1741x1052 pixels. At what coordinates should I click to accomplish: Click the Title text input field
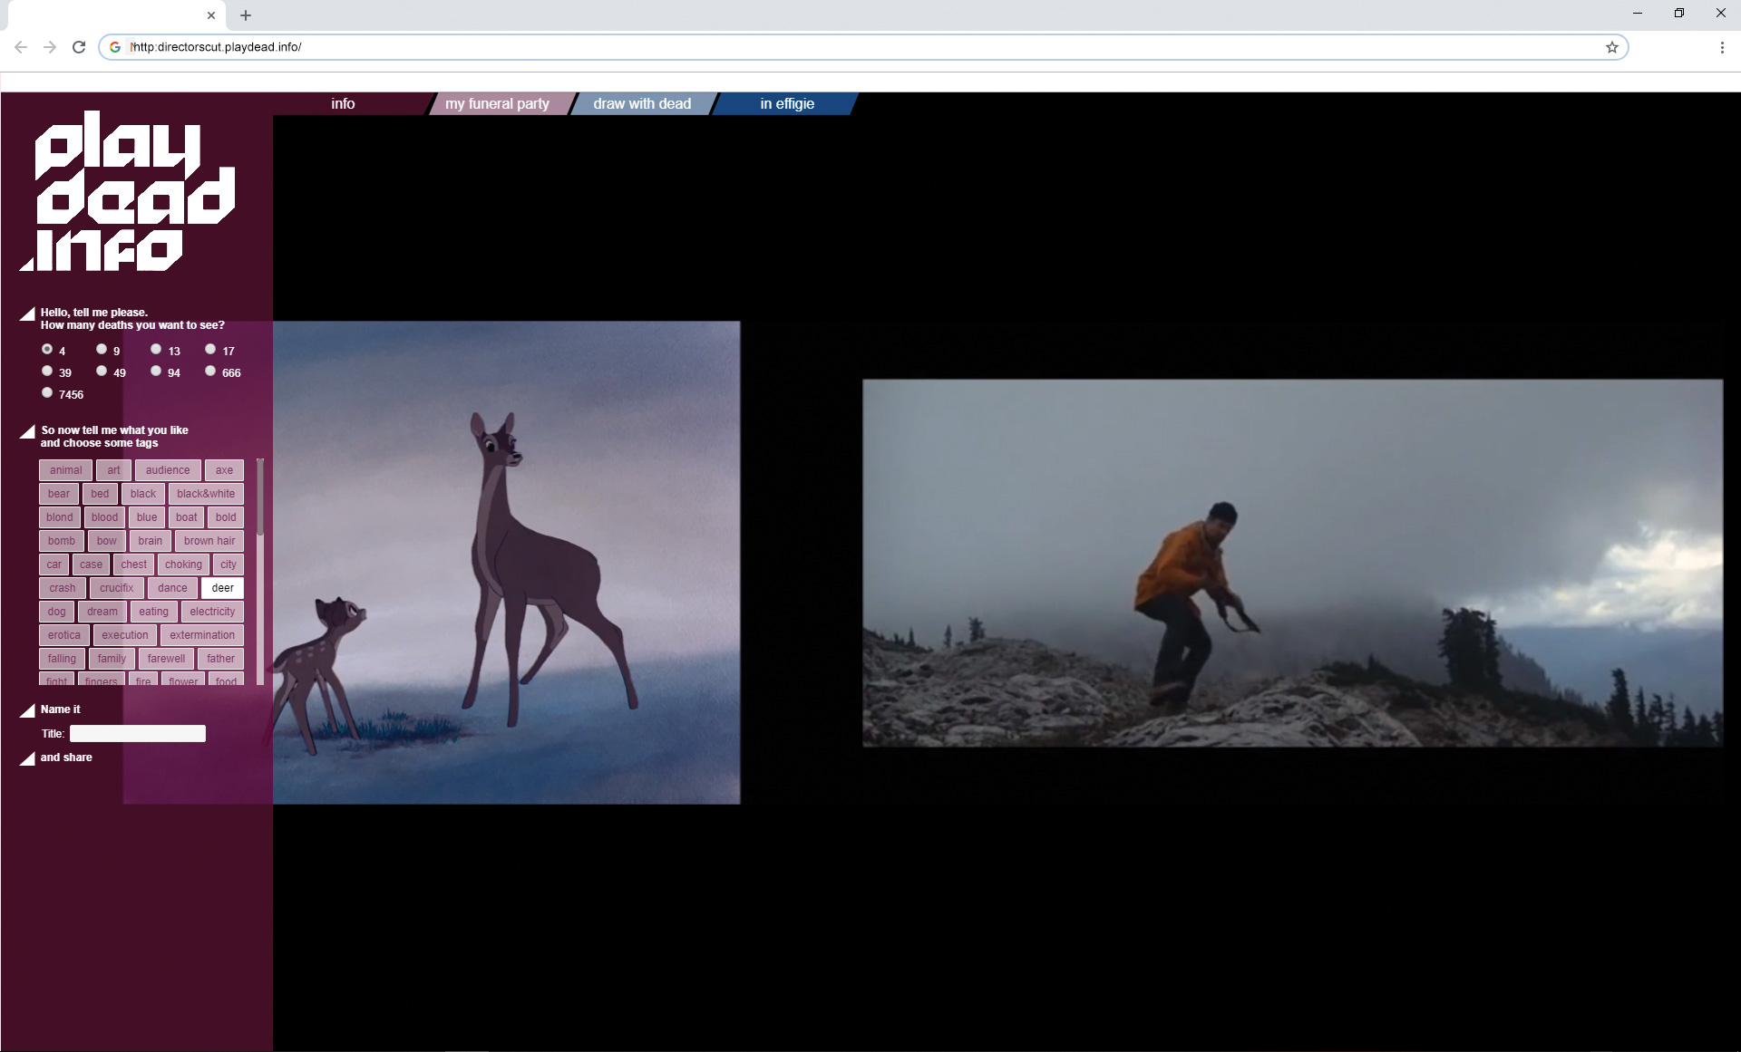click(x=138, y=734)
